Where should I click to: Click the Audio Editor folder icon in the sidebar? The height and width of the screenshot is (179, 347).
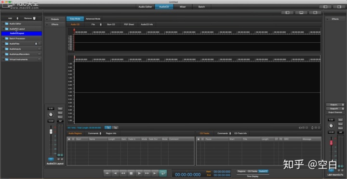(x=7, y=24)
